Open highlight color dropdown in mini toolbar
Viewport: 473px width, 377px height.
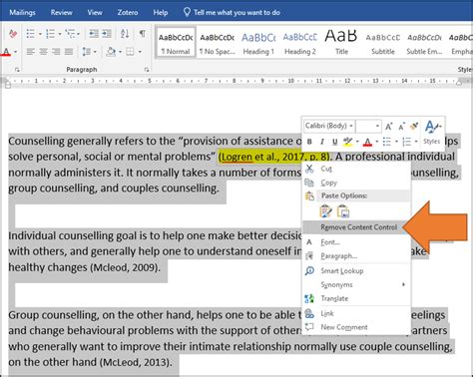[357, 142]
